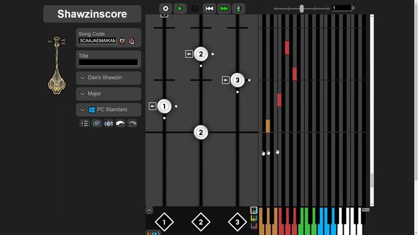Redo the undone edit

tap(133, 123)
